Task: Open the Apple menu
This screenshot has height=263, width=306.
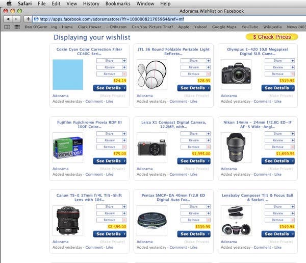Action: coord(9,4)
